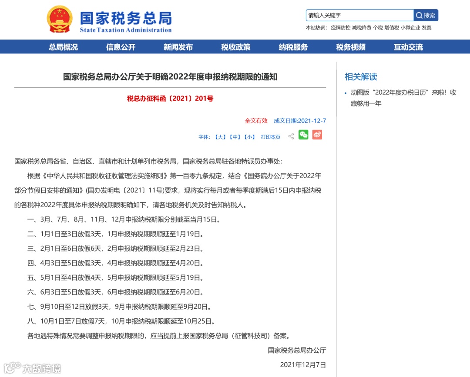Click the line about 6月20日 deadline
The height and width of the screenshot is (377, 470).
tap(116, 292)
